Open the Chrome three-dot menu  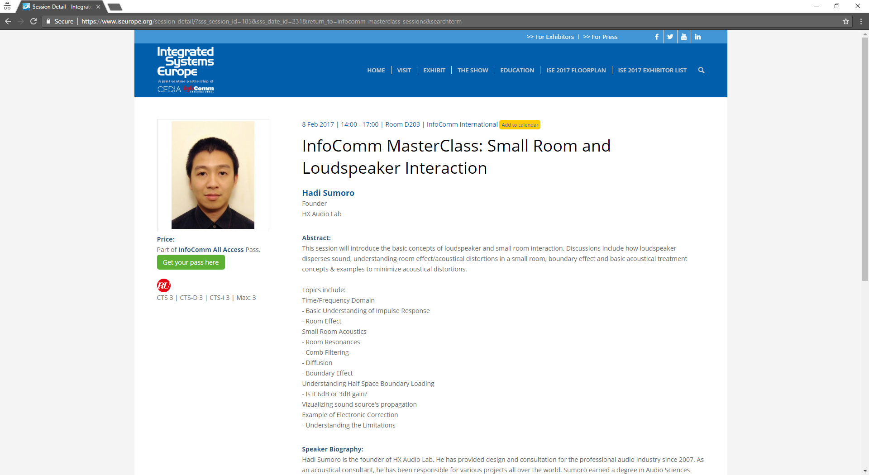click(x=861, y=21)
